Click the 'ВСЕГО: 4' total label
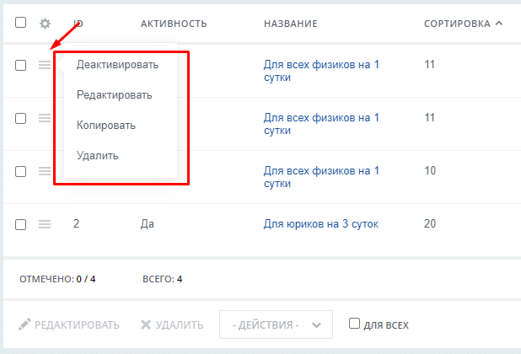Viewport: 521px width, 354px height. [162, 279]
